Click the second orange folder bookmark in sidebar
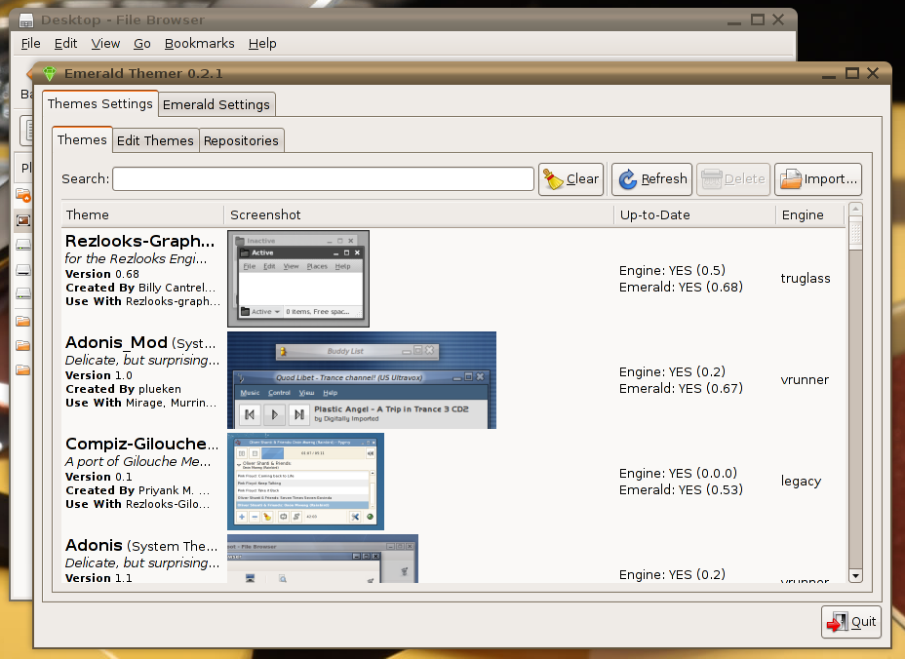Screen dimensions: 905x659 [23, 346]
